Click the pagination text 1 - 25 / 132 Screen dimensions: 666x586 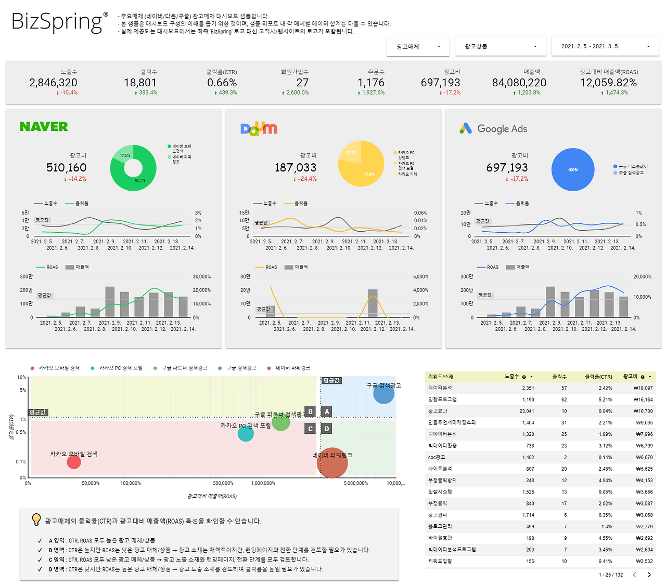coord(610,575)
